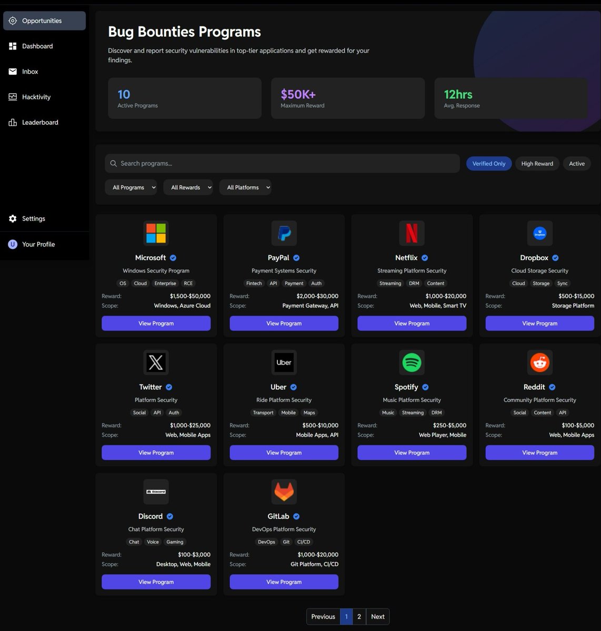Click the 12hrs Avg. Response stat card
Image resolution: width=601 pixels, height=631 pixels.
[x=511, y=98]
